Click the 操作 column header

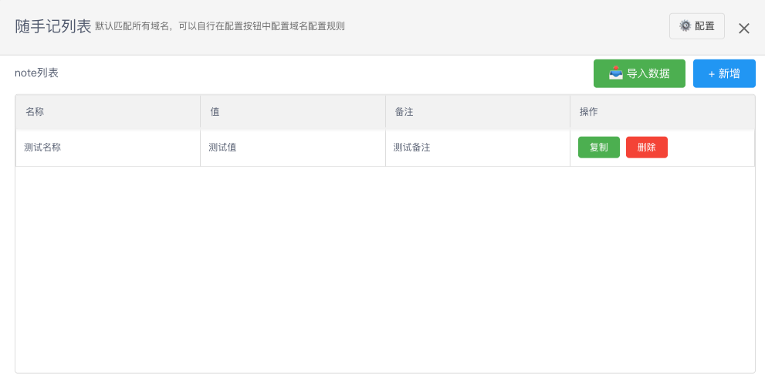(589, 112)
